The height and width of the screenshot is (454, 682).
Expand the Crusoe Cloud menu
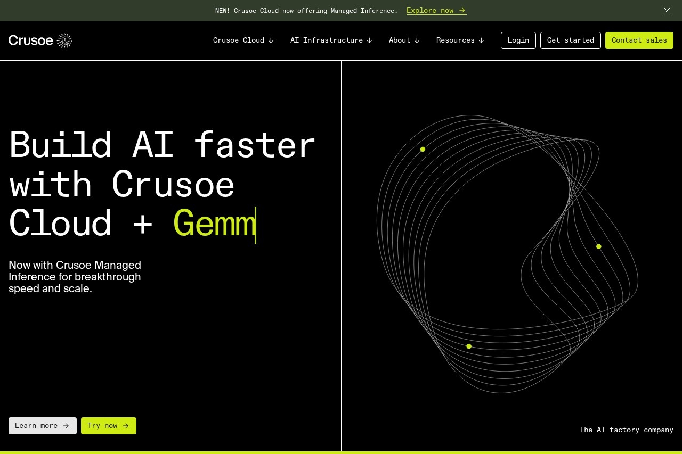point(243,40)
